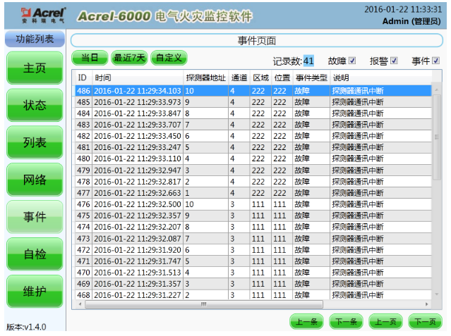Screen dimensions: 451x336
Task: Toggle the 故障 fault checkbox
Action: click(x=352, y=61)
